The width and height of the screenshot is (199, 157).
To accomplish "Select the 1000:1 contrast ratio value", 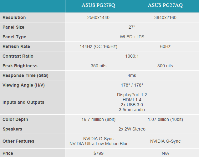I will coord(132,56).
